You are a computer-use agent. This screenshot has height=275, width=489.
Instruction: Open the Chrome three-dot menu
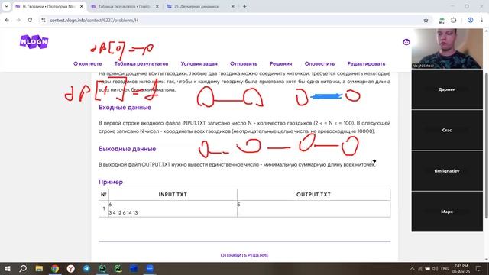click(482, 21)
